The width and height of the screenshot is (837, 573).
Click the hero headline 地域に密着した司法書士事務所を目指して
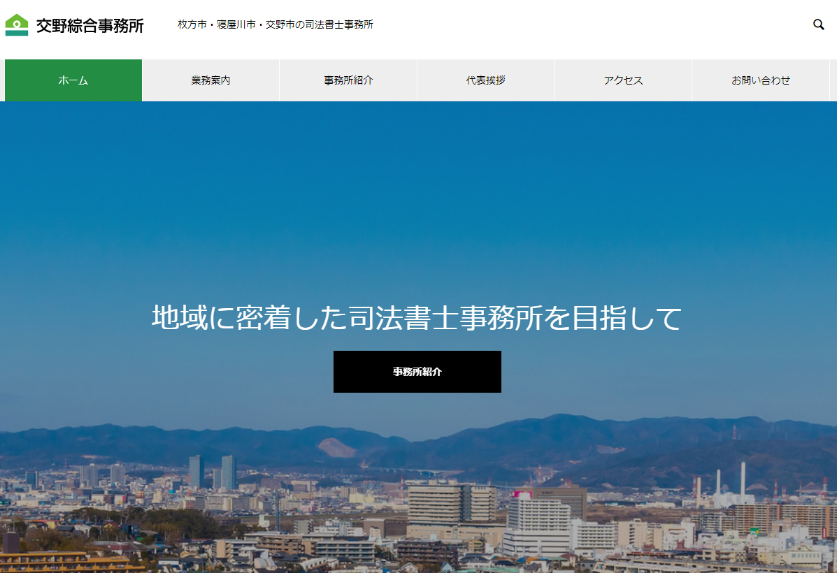pyautogui.click(x=417, y=317)
